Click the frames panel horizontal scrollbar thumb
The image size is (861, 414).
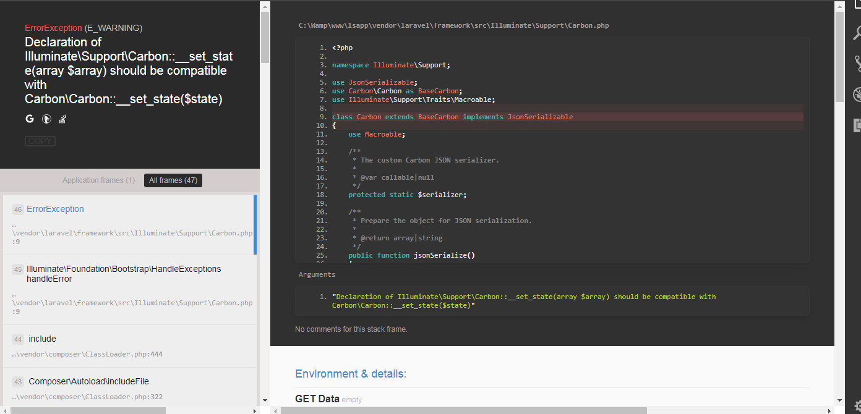(88, 410)
